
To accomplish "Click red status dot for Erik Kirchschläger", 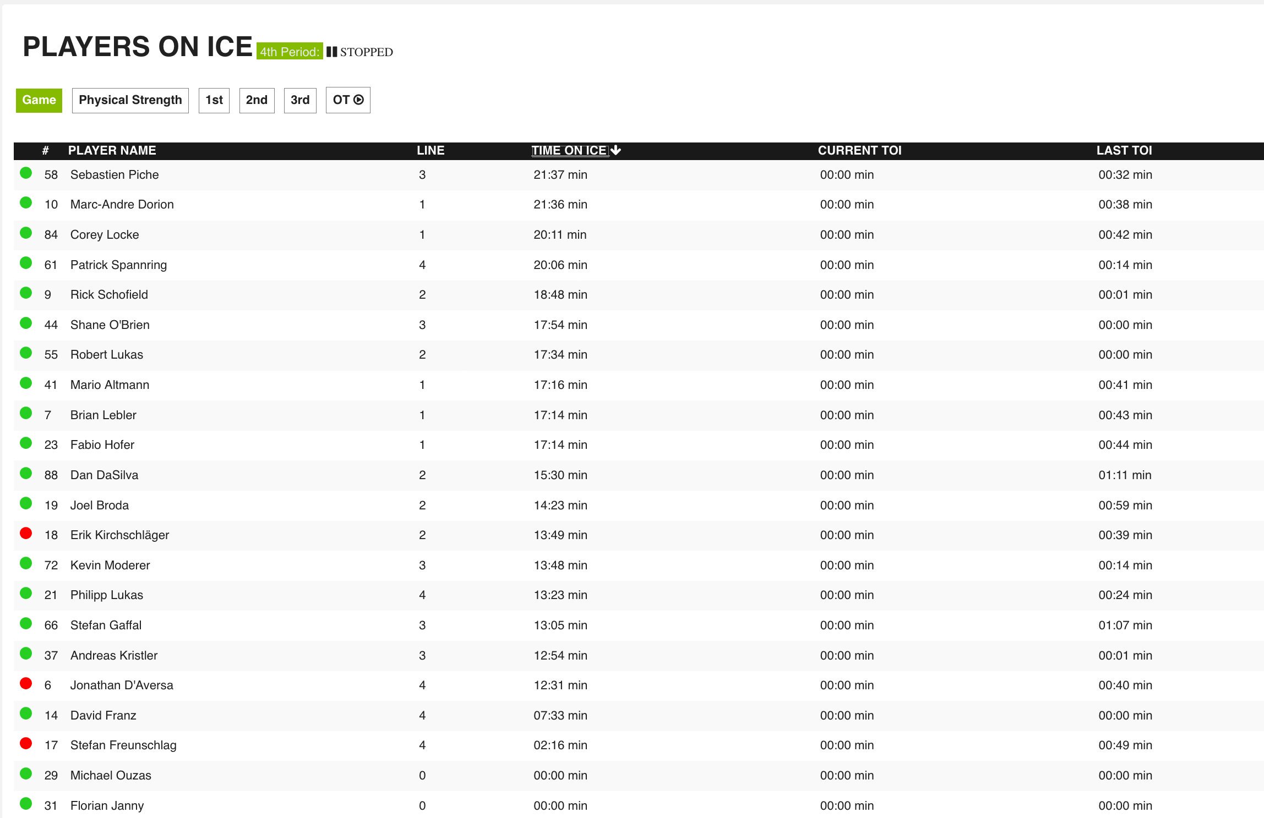I will (x=26, y=533).
